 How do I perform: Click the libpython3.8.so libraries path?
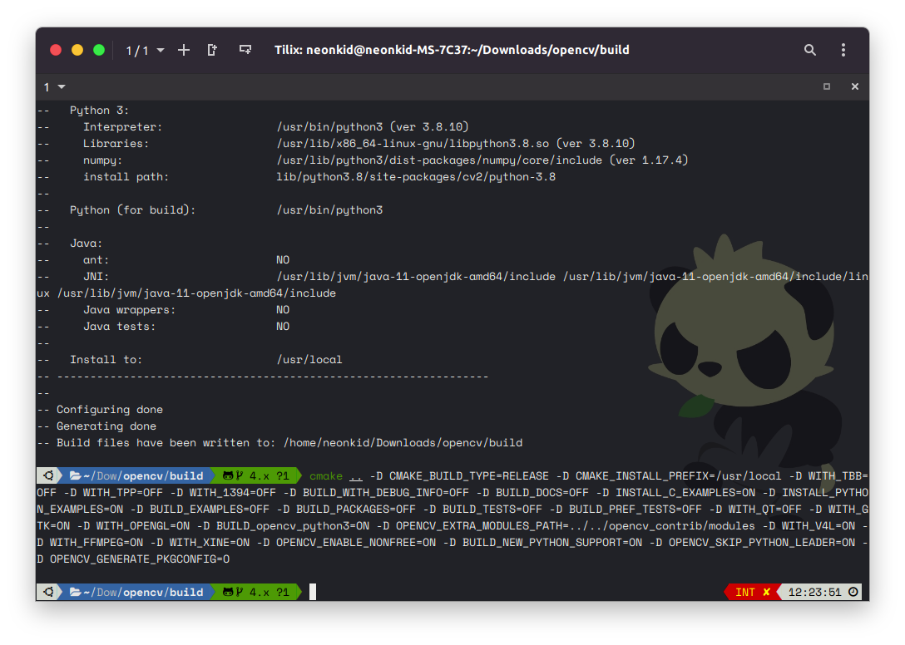456,144
